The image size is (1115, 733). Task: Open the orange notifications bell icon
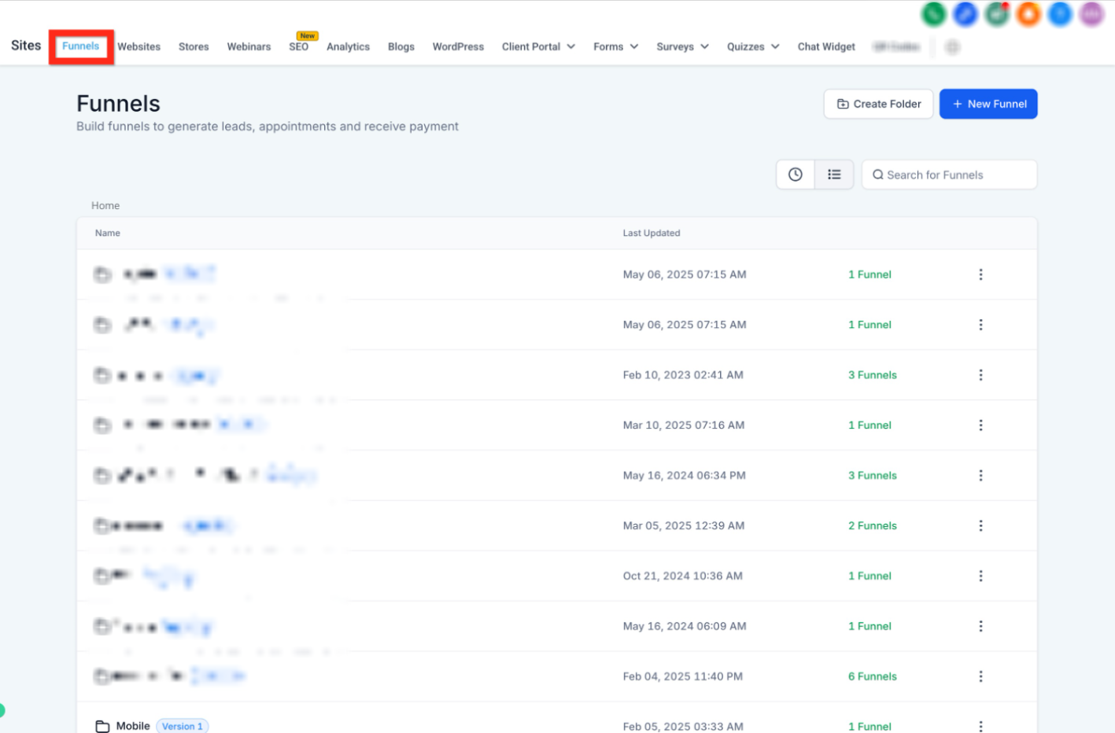pos(1028,13)
